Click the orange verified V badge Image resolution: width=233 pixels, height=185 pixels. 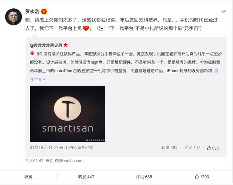(x=44, y=12)
